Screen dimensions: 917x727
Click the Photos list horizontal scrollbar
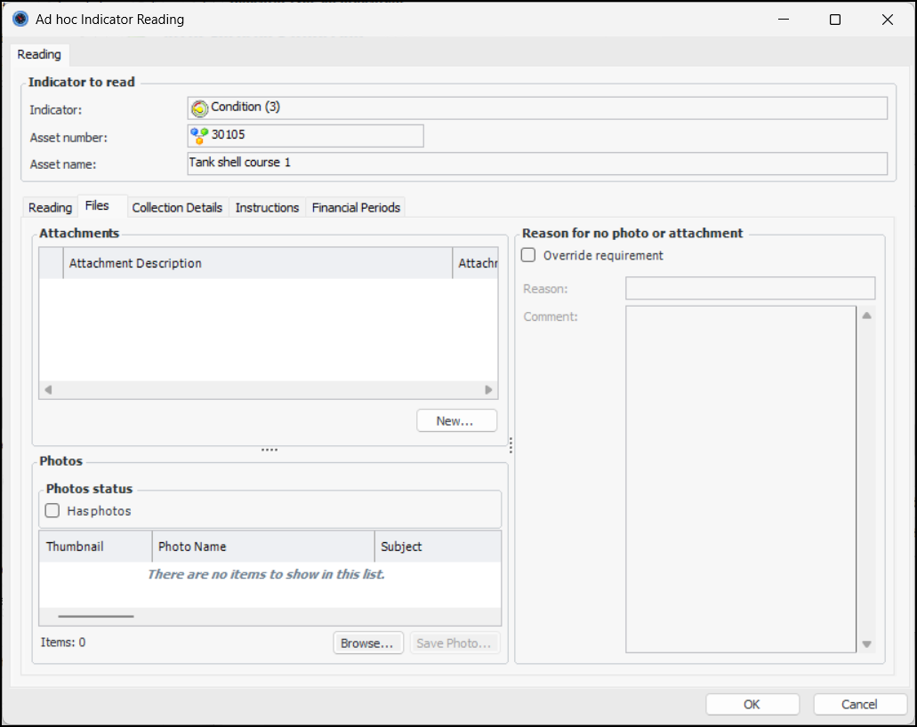coord(96,616)
